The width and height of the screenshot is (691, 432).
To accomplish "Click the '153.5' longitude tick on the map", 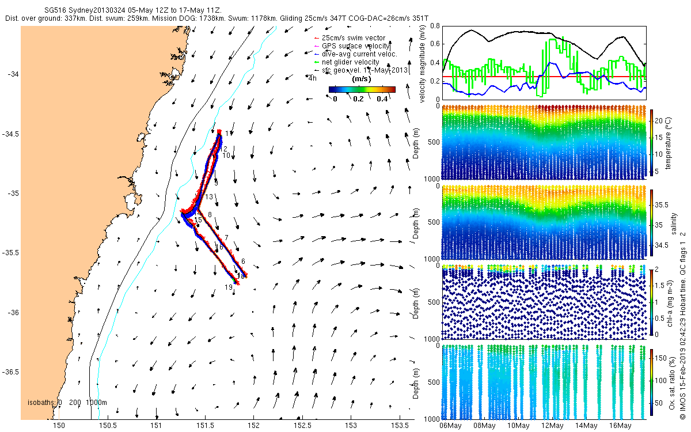I will pos(400,426).
